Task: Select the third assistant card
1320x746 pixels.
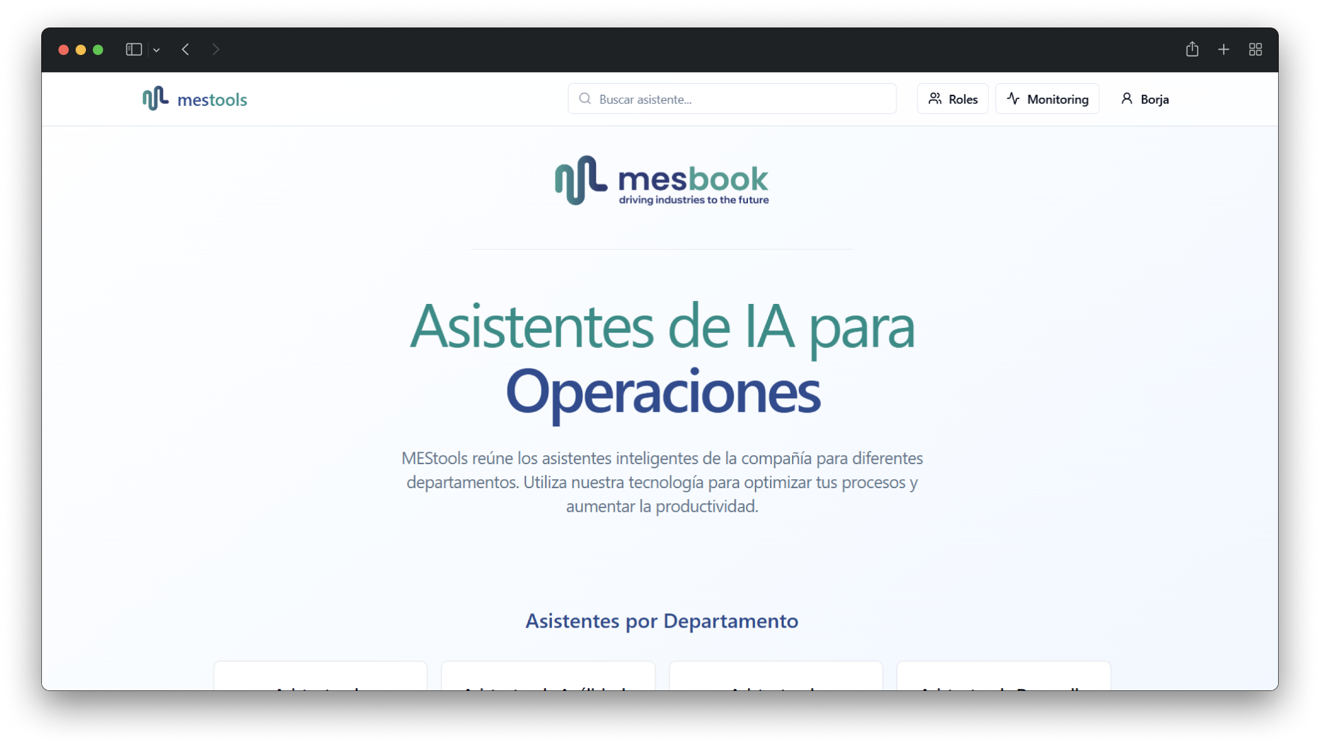Action: pos(775,677)
